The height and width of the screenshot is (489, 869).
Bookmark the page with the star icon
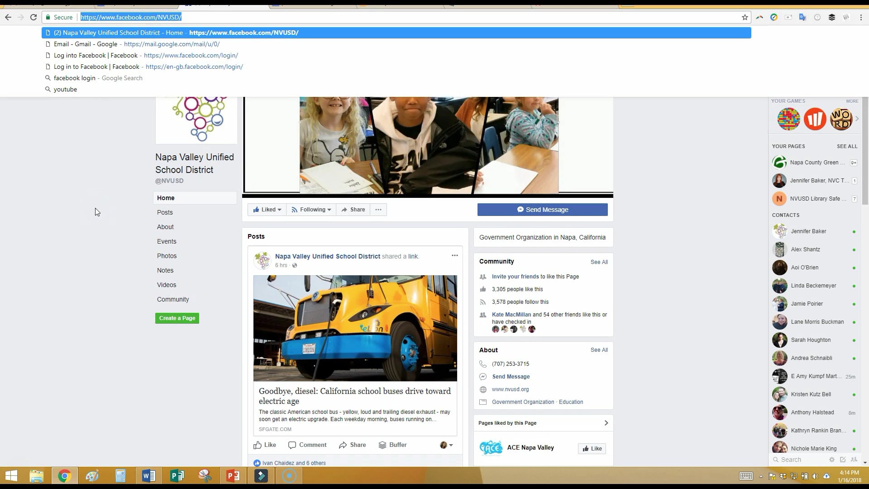pos(745,17)
